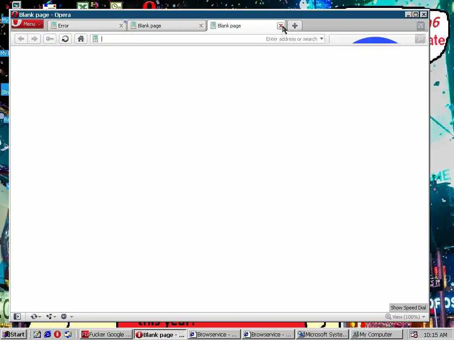Image resolution: width=454 pixels, height=340 pixels.
Task: Switch to Fucker Google taskbar button
Action: point(106,335)
